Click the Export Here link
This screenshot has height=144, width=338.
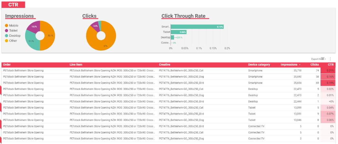[x=318, y=59]
